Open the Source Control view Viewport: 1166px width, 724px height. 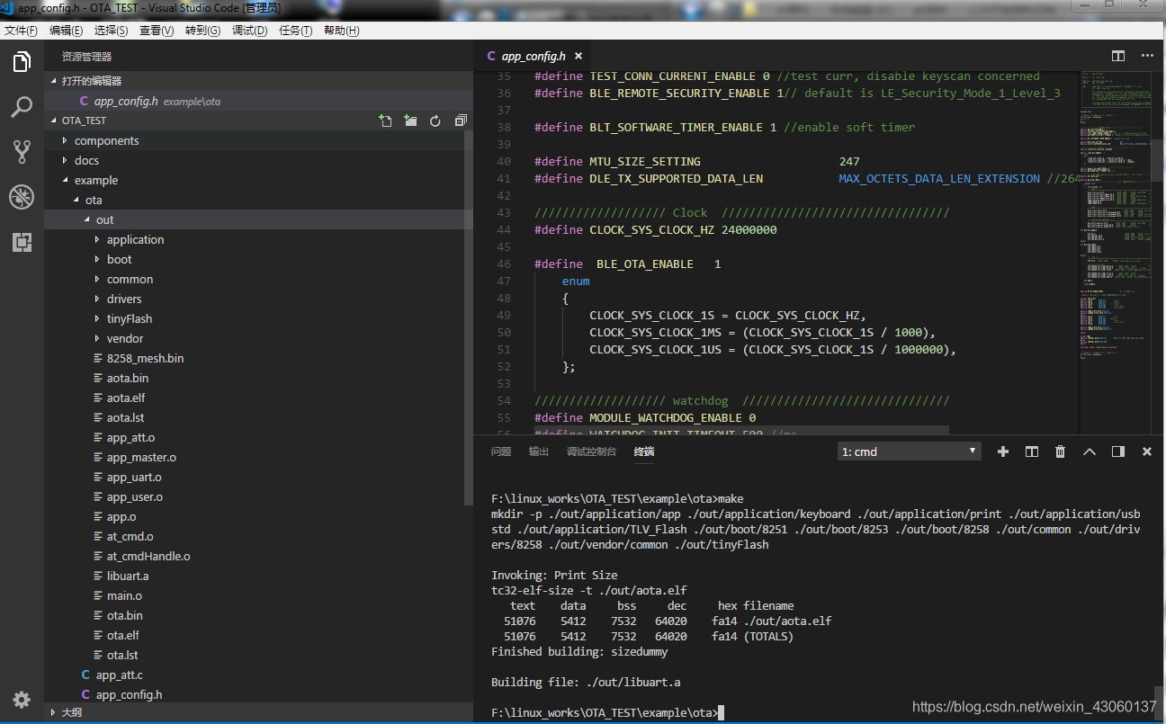click(22, 152)
